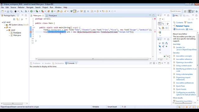Click the Coverage launch icon
This screenshot has height=112, width=199.
[x=37, y=11]
